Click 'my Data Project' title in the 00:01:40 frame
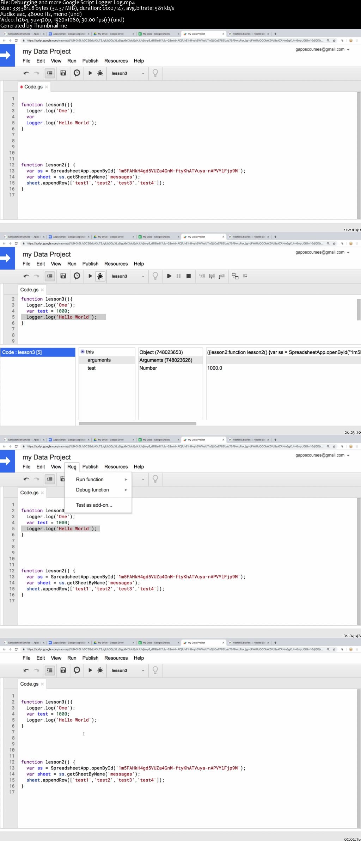 click(x=47, y=51)
